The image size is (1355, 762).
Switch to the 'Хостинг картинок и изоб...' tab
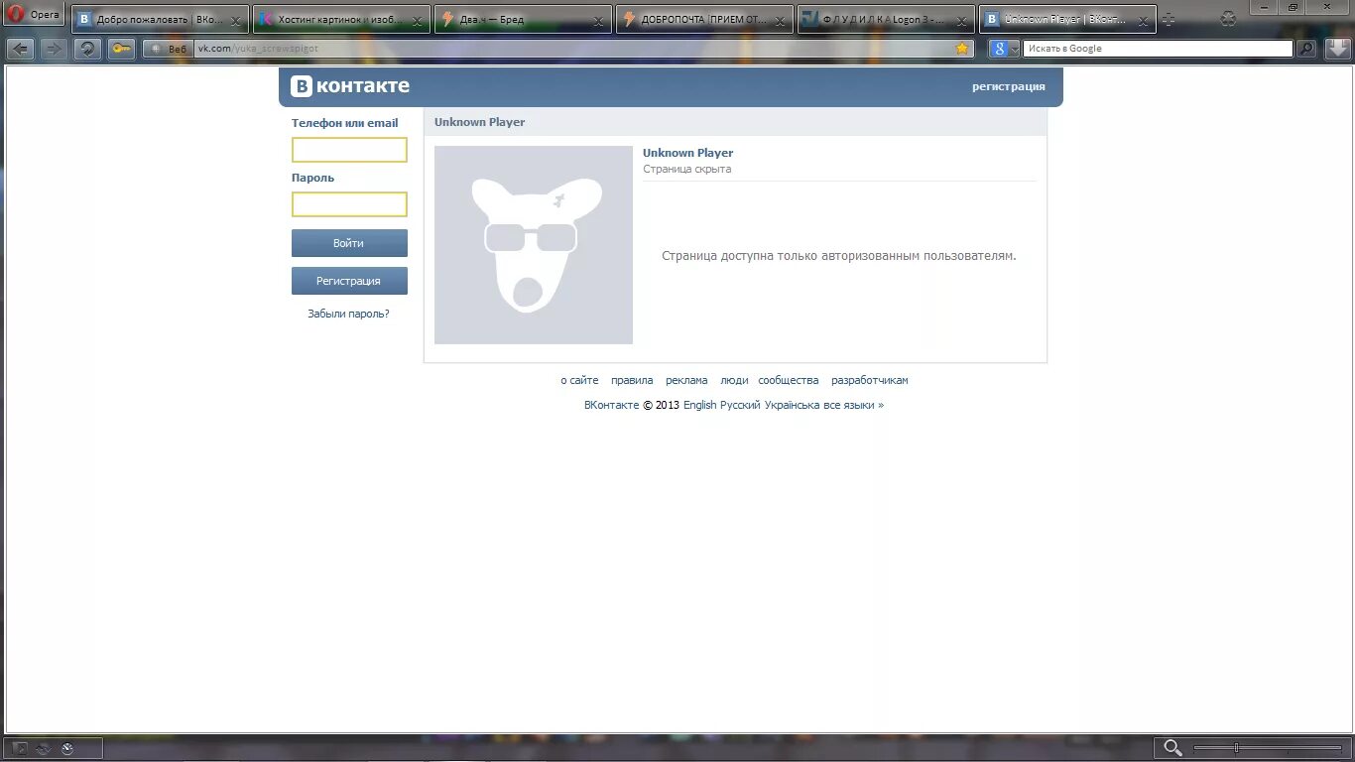coord(341,19)
